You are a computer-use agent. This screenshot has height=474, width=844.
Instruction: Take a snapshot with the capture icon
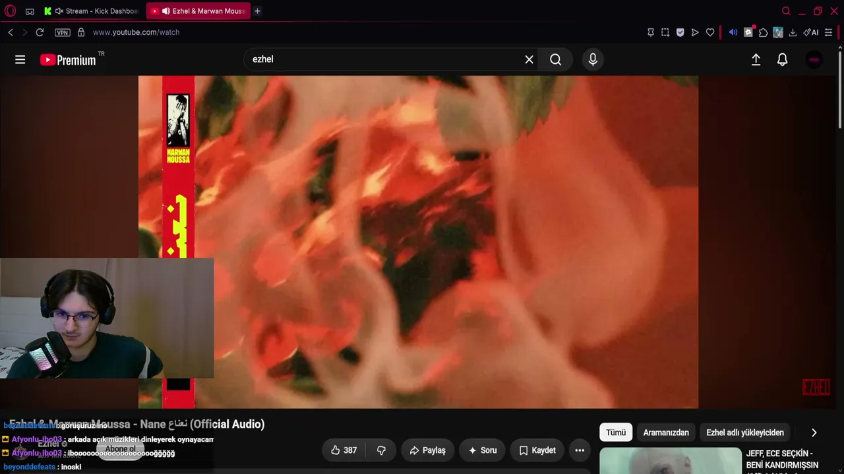pos(665,32)
